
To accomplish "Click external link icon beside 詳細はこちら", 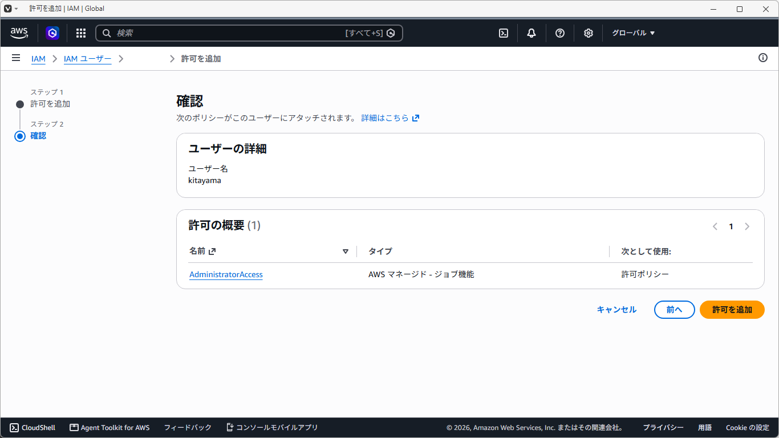I will tap(416, 118).
